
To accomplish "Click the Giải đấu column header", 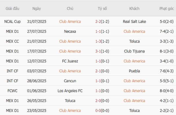I will point(12,8).
